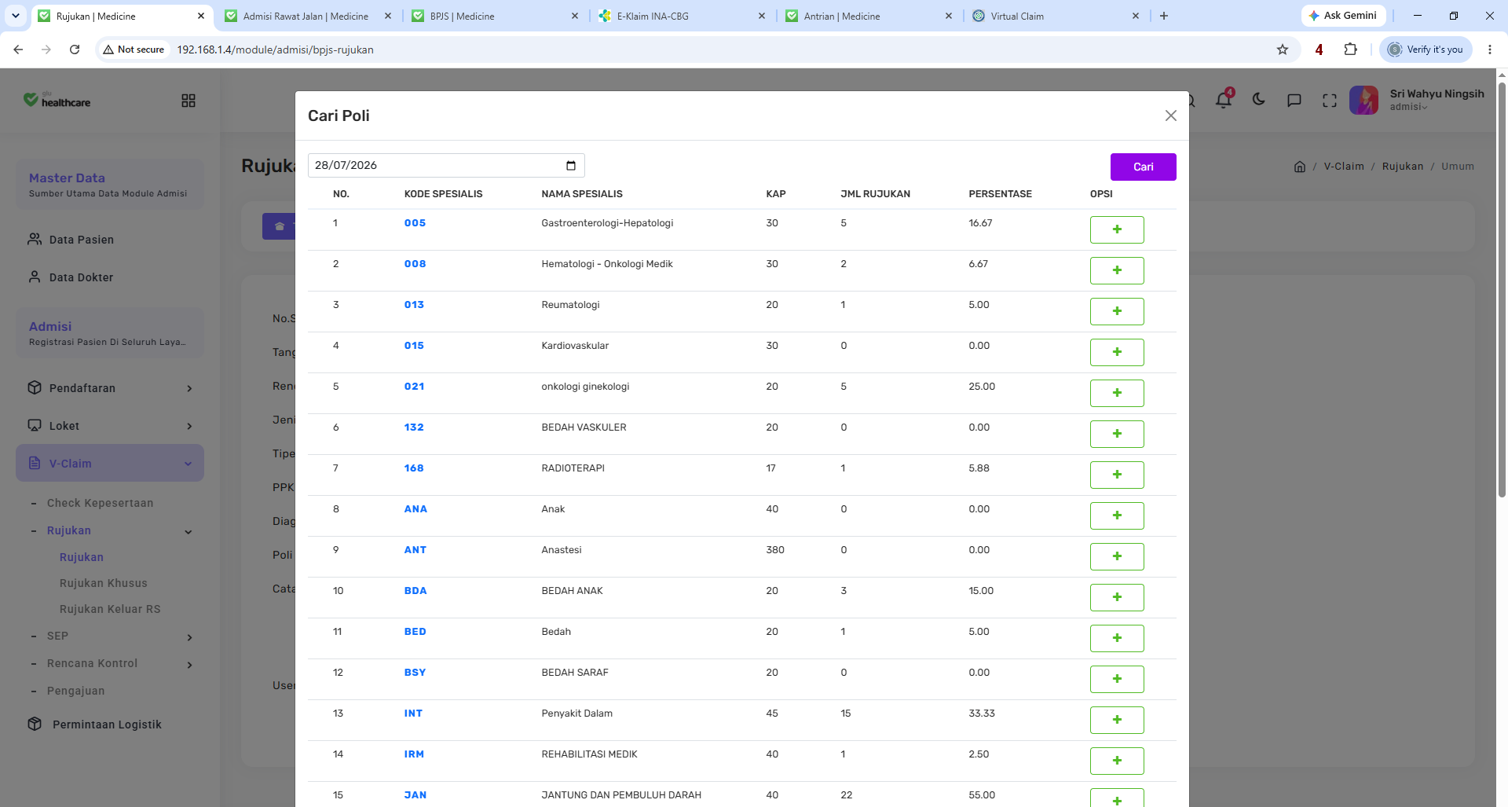Image resolution: width=1508 pixels, height=807 pixels.
Task: Add Hematologi - Onkologi Medik plus button
Action: [x=1117, y=270]
